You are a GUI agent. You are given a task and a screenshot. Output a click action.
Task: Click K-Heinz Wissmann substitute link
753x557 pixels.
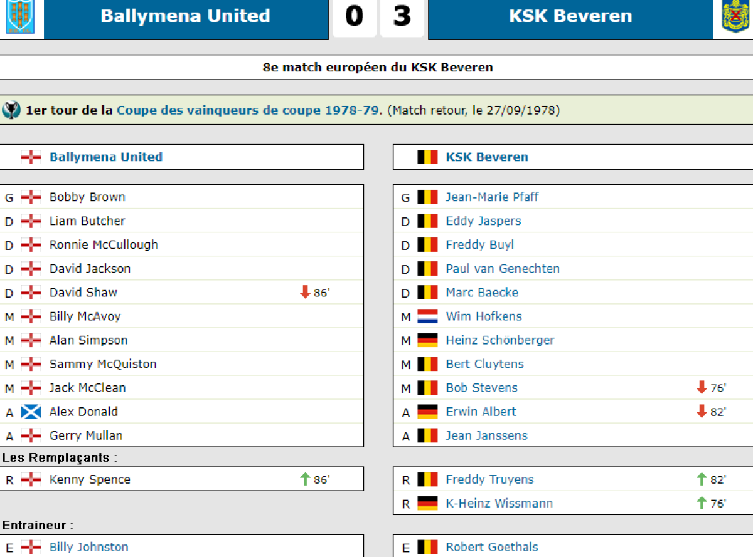[499, 503]
